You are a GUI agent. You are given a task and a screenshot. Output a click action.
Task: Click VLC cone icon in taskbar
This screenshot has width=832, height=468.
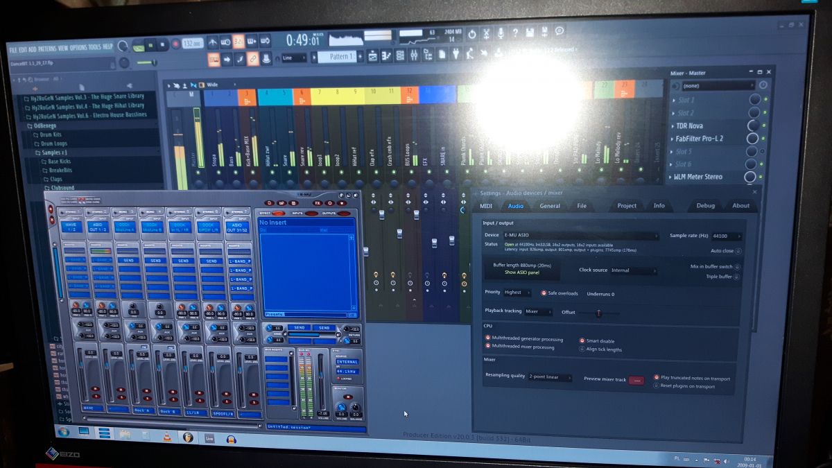tap(166, 436)
